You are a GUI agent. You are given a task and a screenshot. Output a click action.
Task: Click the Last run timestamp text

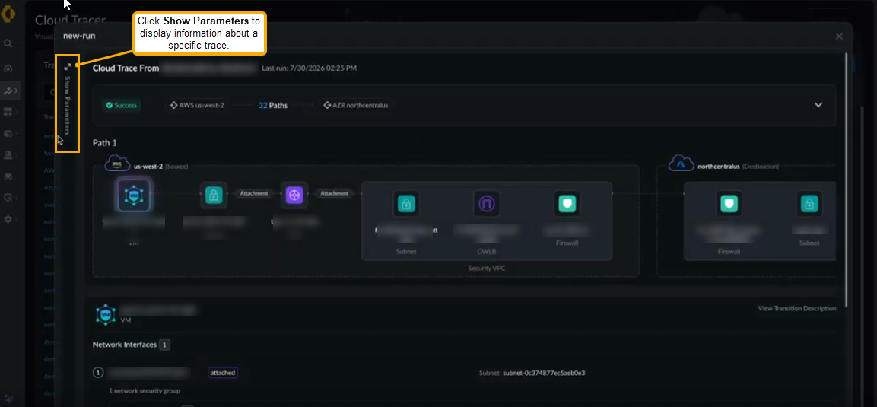[x=310, y=68]
